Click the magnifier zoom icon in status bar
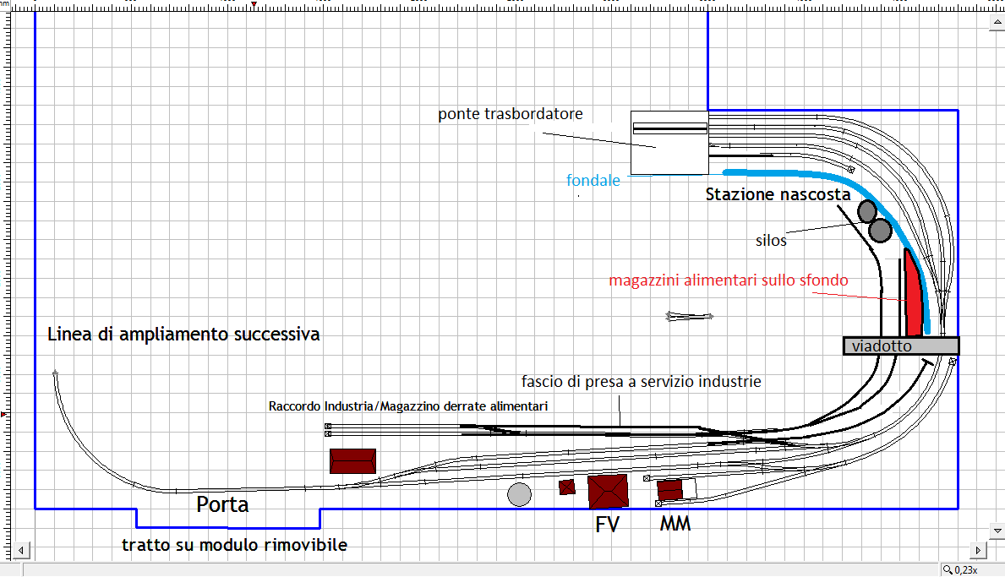 coord(948,570)
